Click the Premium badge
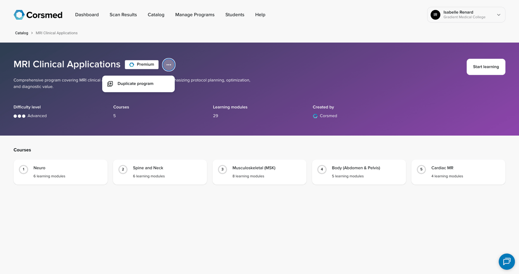The image size is (519, 274). (x=142, y=65)
